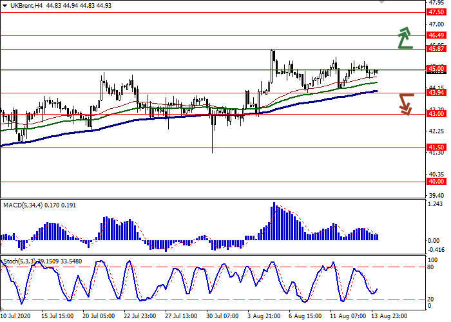Click the 40.00 price level label

tap(436, 182)
